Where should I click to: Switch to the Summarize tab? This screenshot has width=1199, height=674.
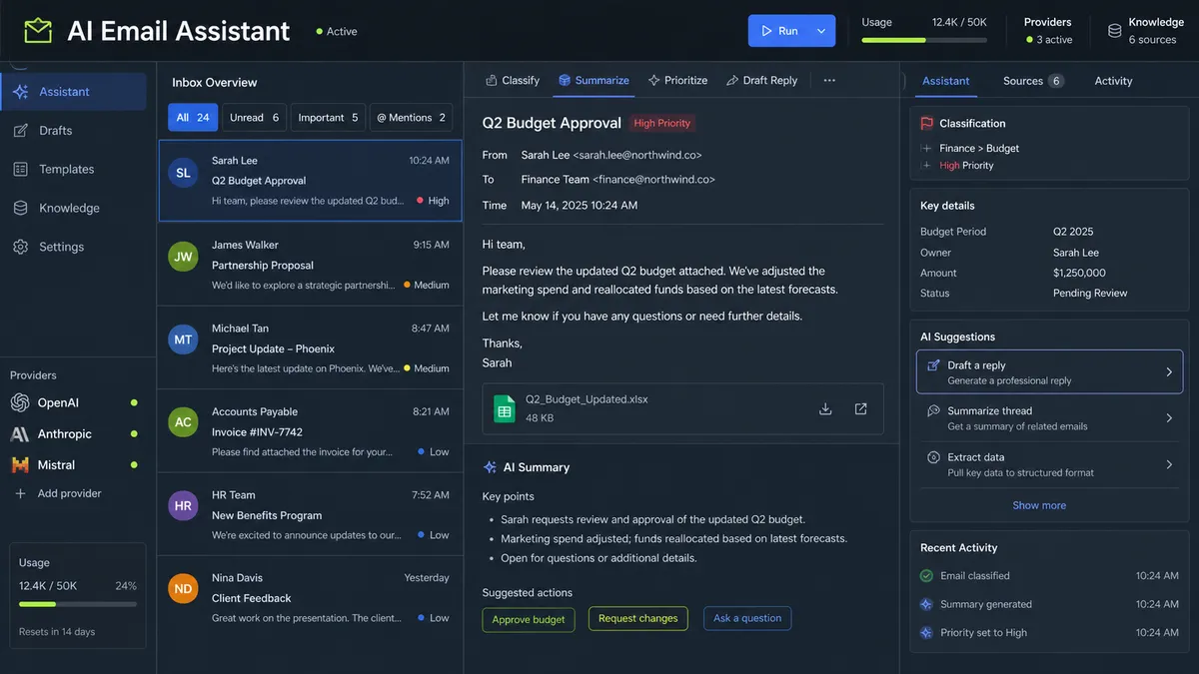click(x=594, y=80)
